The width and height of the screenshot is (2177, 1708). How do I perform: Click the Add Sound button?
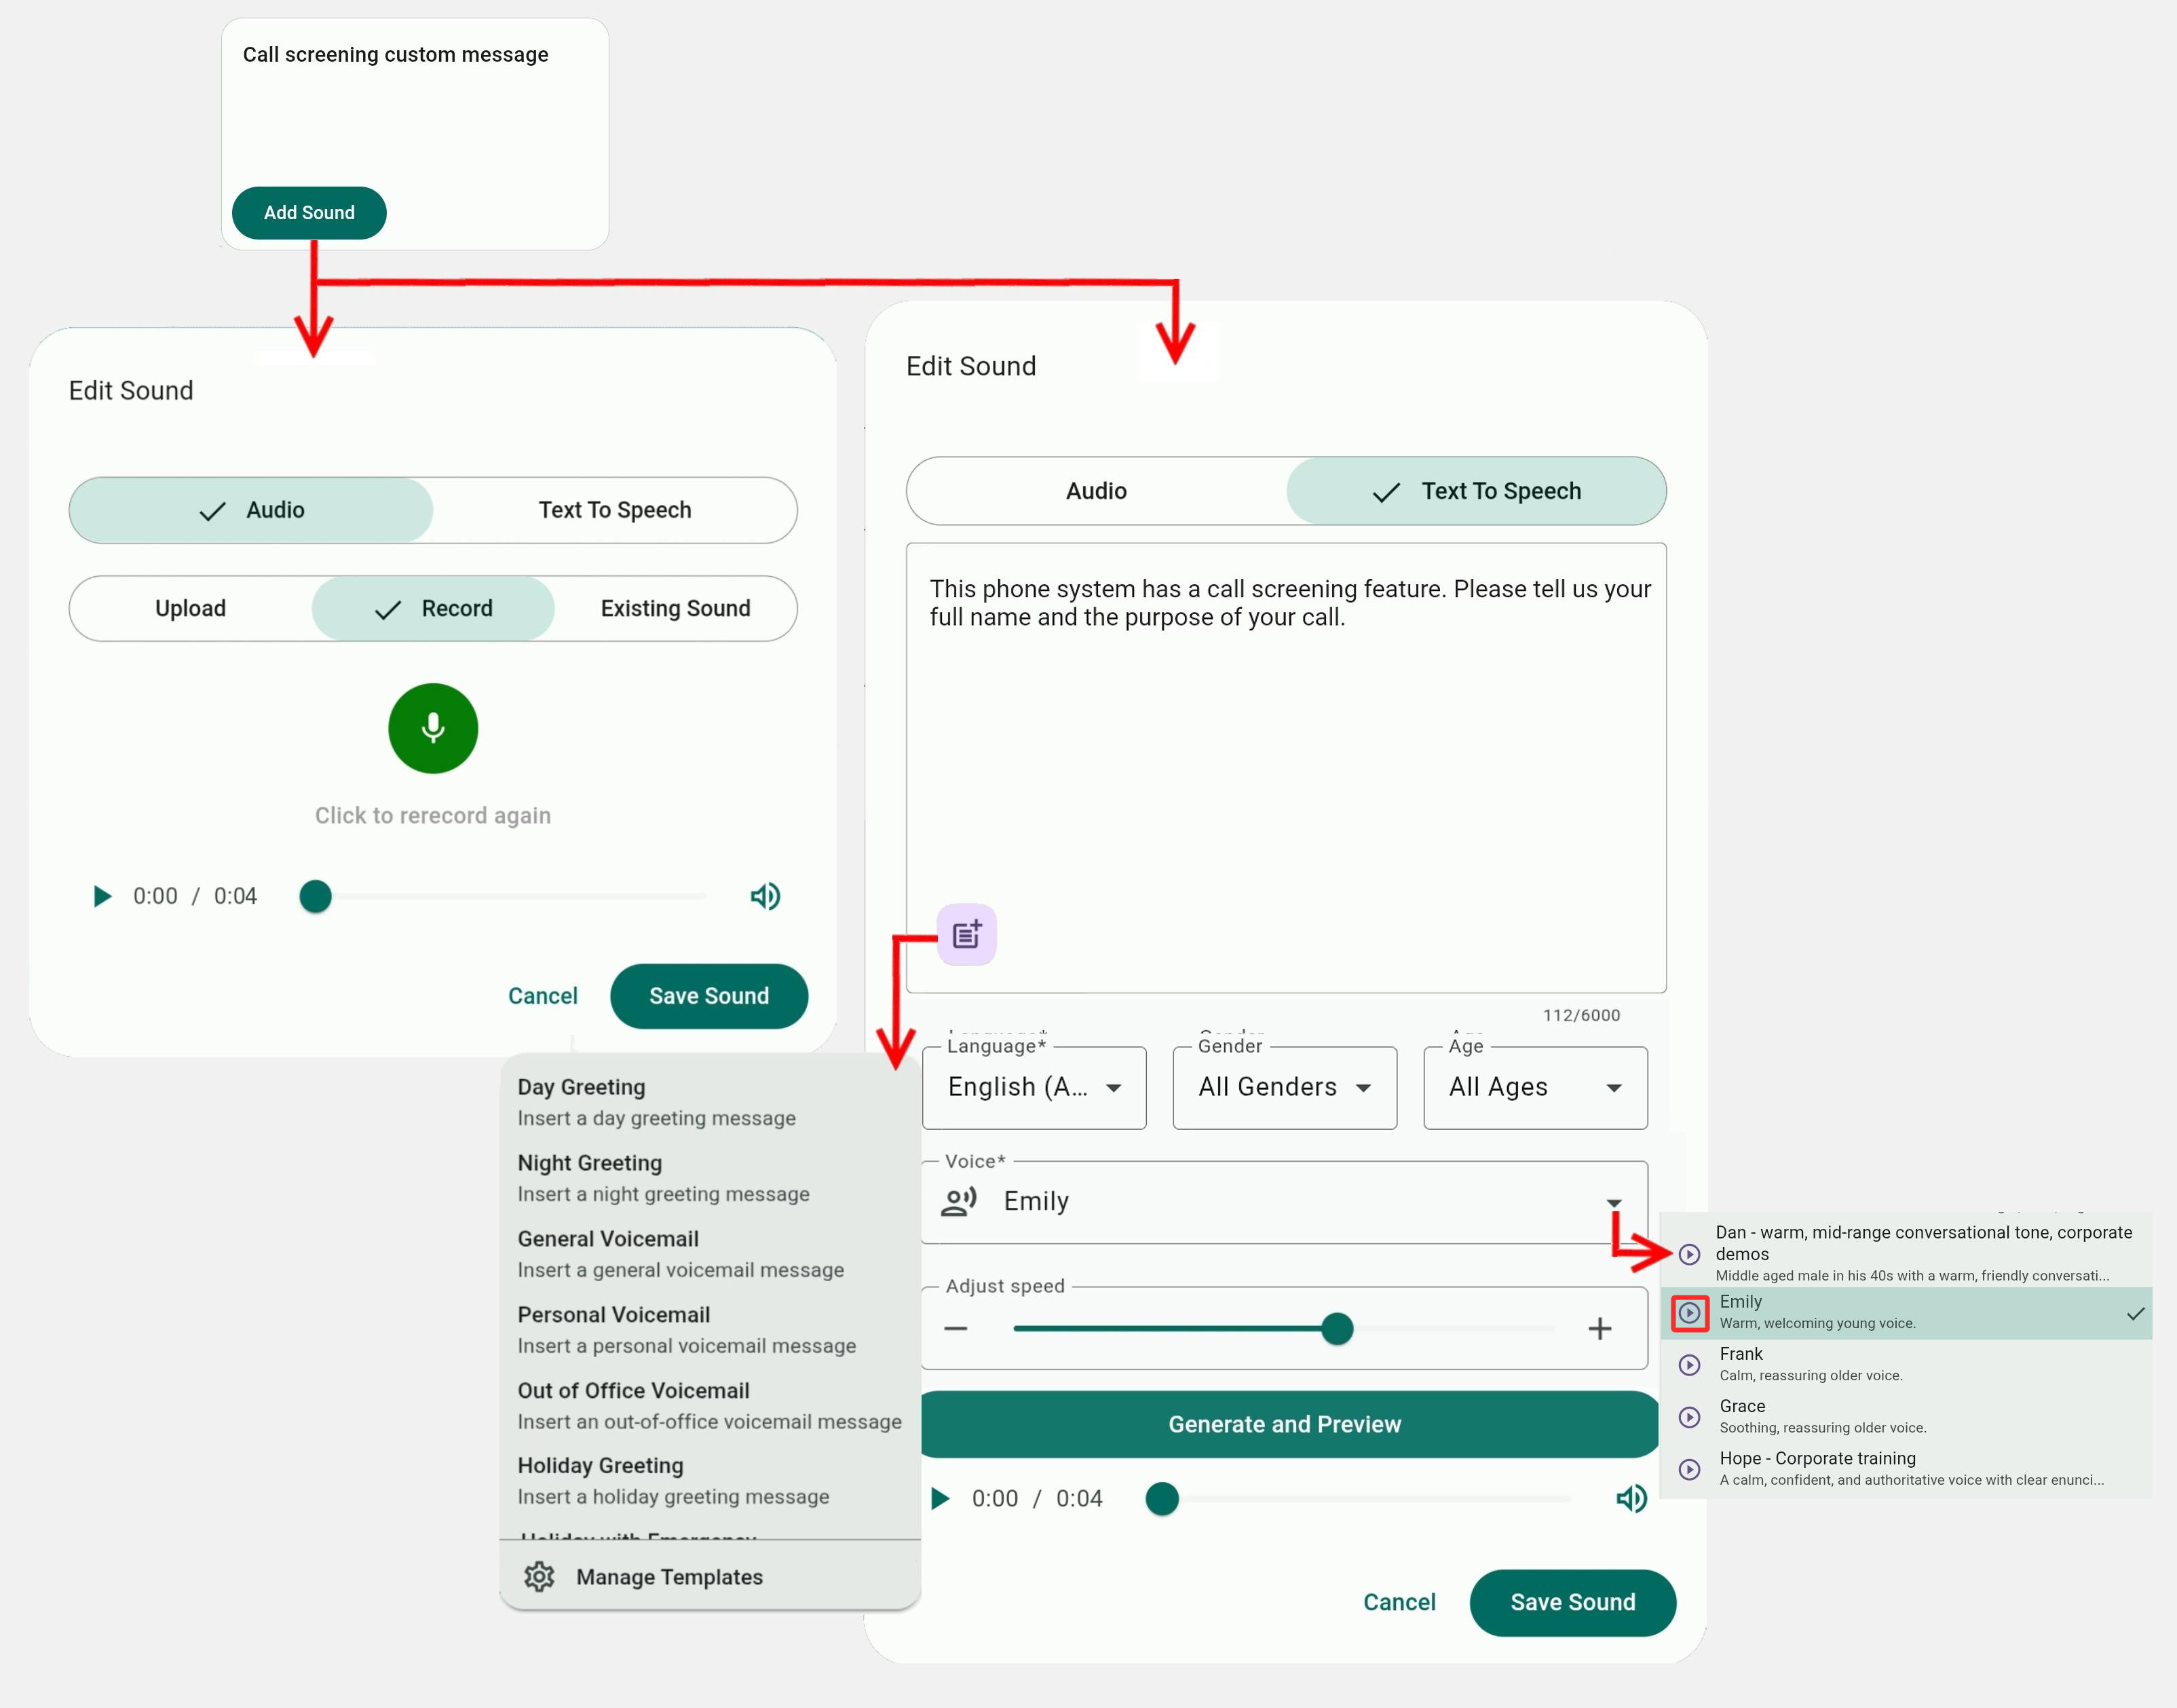pyautogui.click(x=309, y=213)
